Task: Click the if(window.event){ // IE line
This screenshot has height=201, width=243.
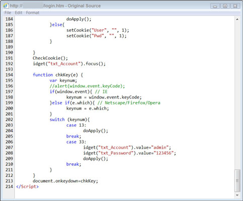Action: [78, 91]
